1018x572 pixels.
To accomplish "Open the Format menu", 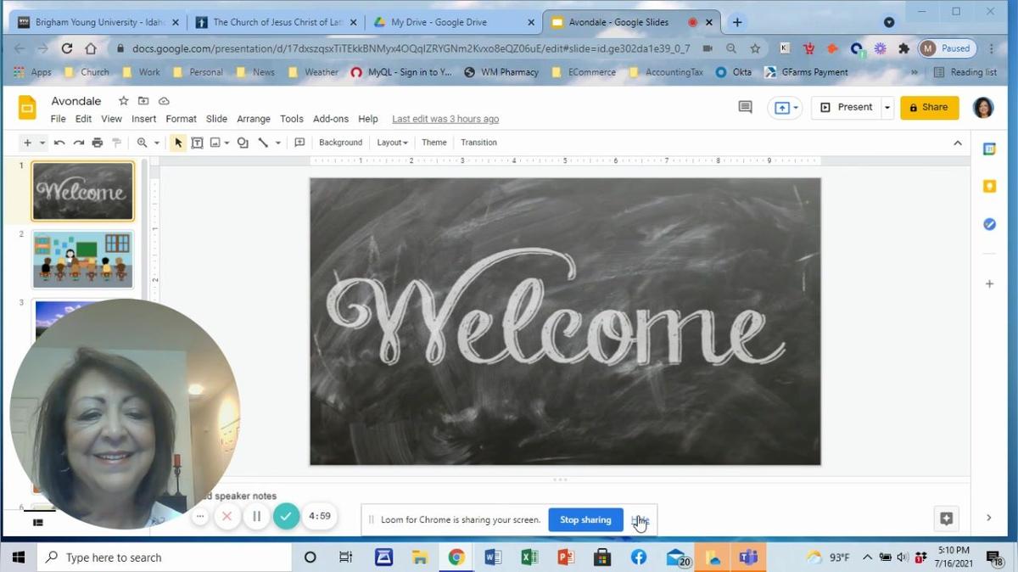I will (x=181, y=119).
